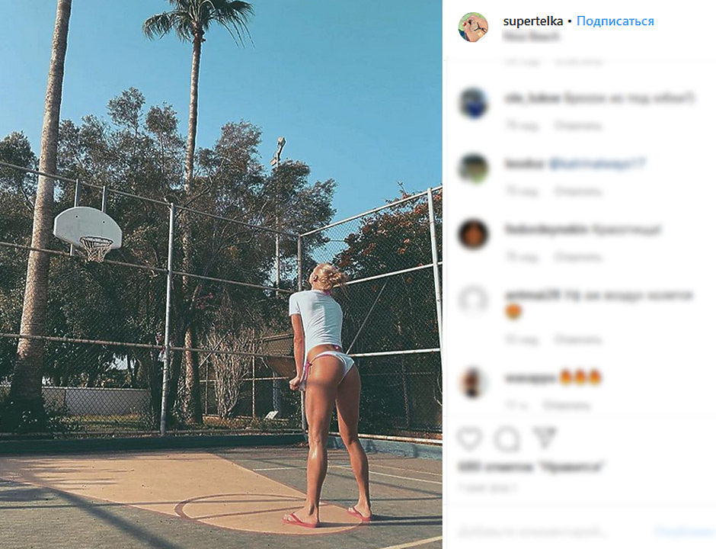Click the supertelka username link
716x549 pixels.
533,21
